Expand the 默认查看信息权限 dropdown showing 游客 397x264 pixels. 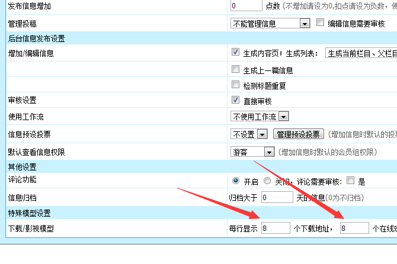[252, 152]
